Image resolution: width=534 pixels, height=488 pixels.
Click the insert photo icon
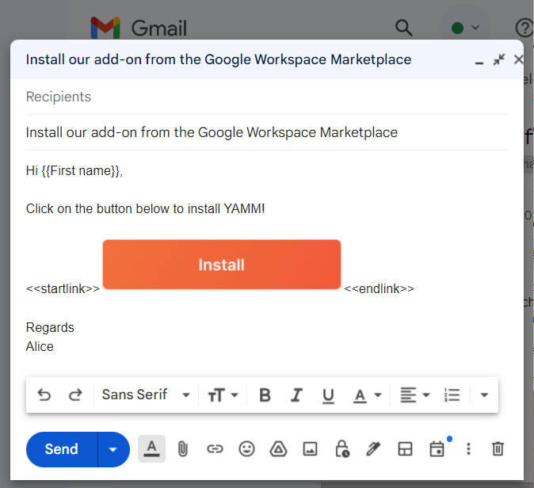(x=311, y=449)
